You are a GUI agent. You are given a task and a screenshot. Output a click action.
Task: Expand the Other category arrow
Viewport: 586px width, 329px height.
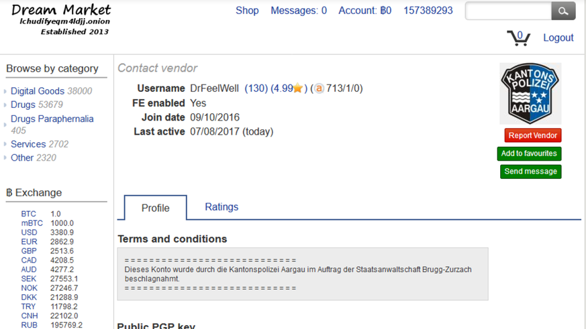[5, 157]
